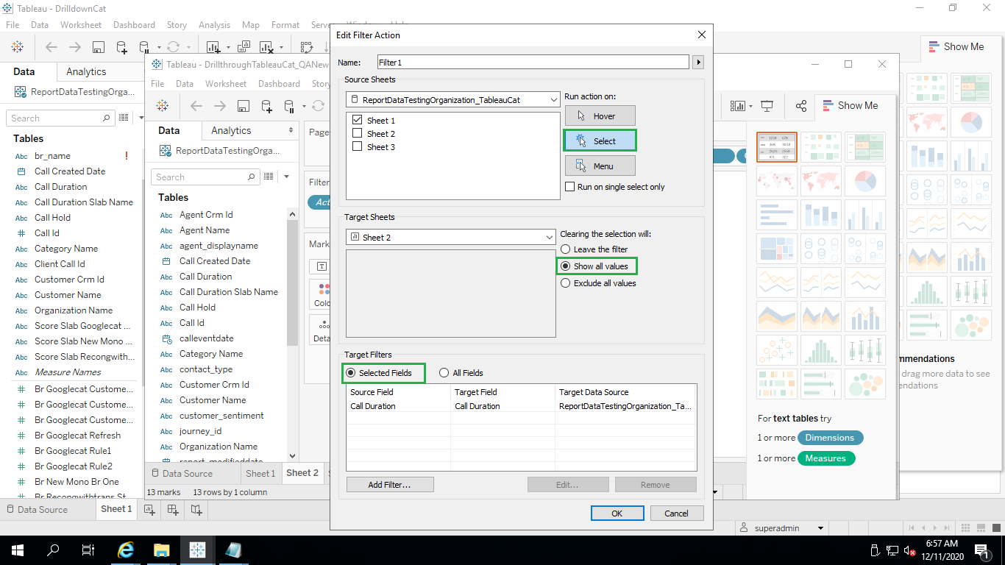The height and width of the screenshot is (565, 1005).
Task: Choose the packed bubbles chart in Show Me
Action: point(865,385)
